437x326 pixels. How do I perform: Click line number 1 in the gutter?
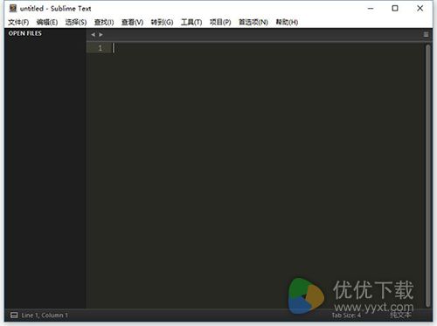[101, 48]
